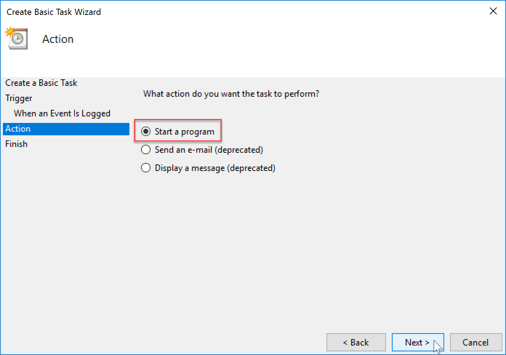Choose the Display a message radio circle
This screenshot has width=506, height=355.
(146, 168)
